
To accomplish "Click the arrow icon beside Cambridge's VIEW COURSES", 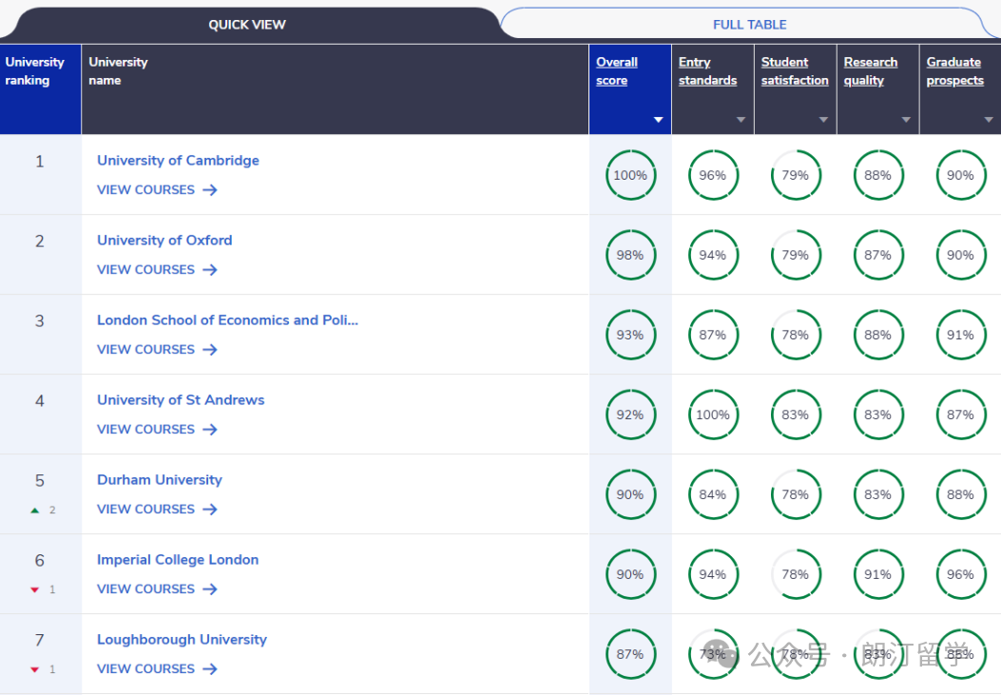I will pos(210,190).
